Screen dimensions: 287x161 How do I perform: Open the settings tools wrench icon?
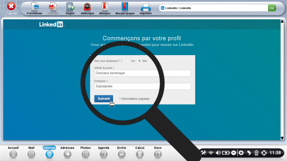click(x=204, y=153)
